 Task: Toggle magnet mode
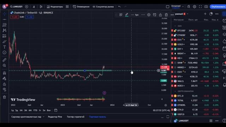tap(5, 73)
